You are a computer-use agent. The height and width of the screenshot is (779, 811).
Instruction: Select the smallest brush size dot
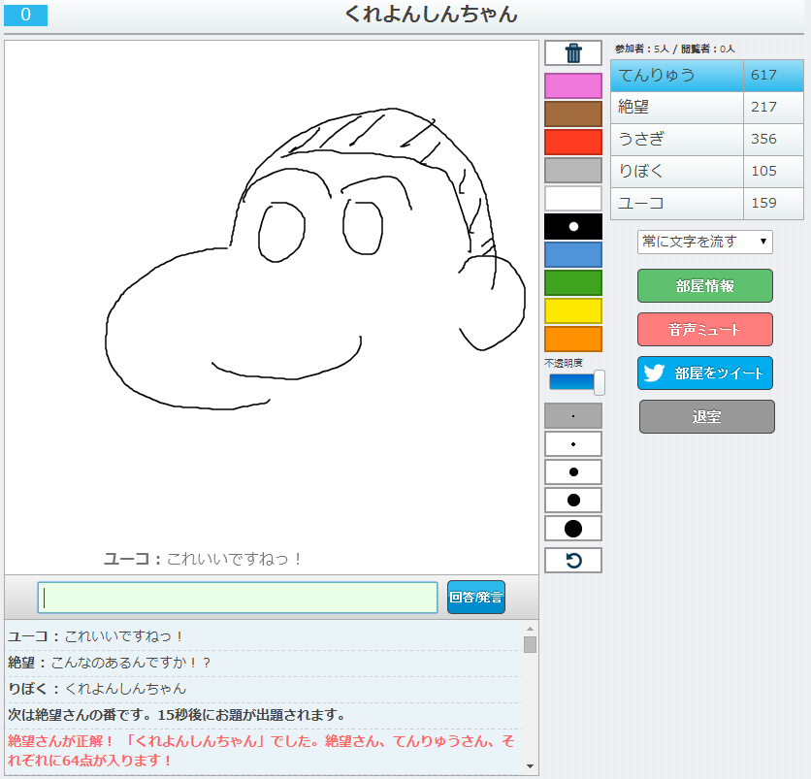coord(573,416)
